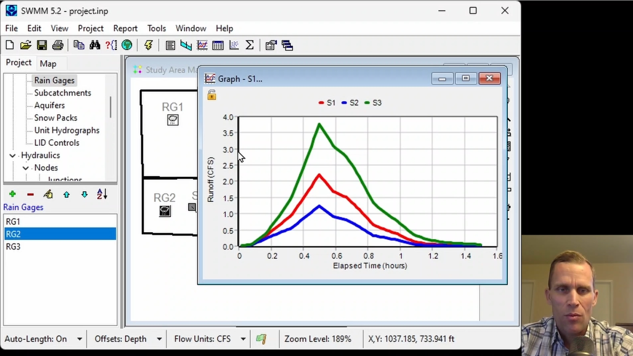Click the project tree vertical scrollbar
This screenshot has width=633, height=356.
(110, 107)
